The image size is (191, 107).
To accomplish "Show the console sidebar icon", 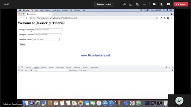I will point(19,70).
